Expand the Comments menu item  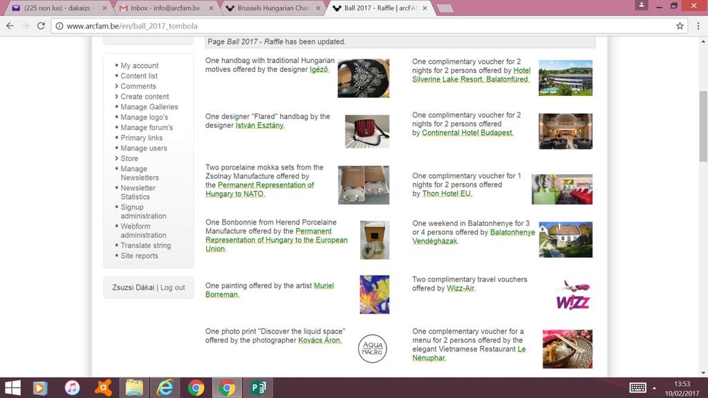138,86
